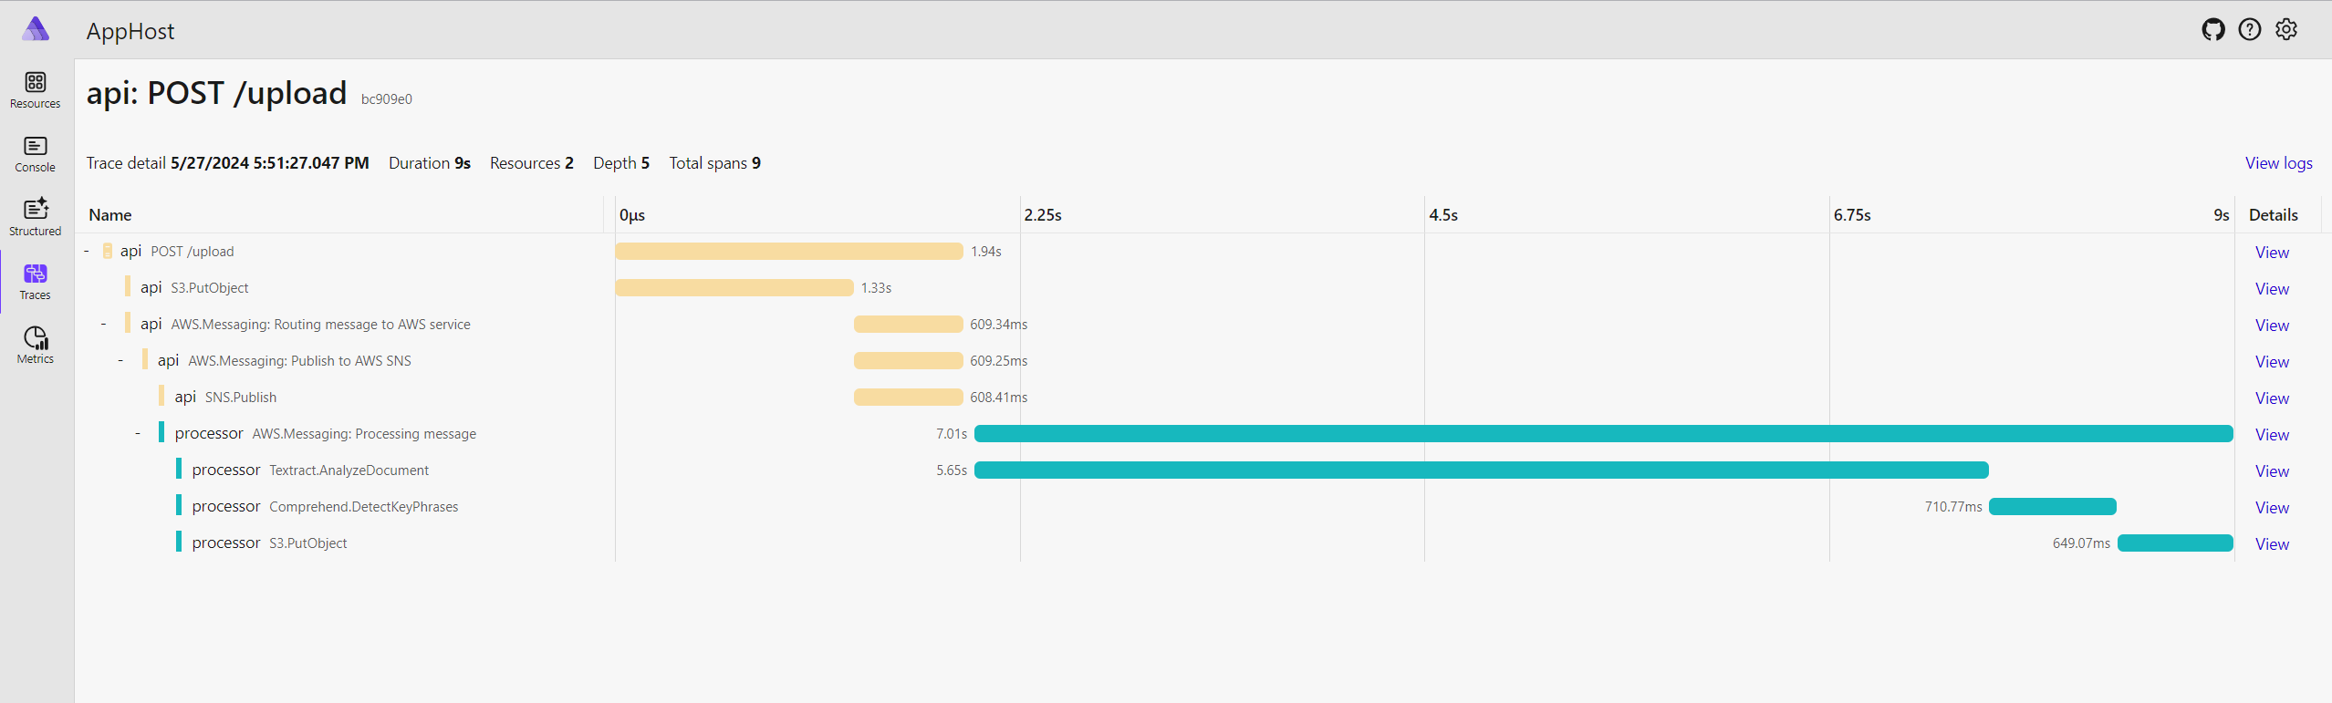Click the 609.25ms Publish to SNS bar

coord(909,360)
